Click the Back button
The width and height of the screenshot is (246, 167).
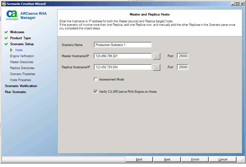pos(139,159)
